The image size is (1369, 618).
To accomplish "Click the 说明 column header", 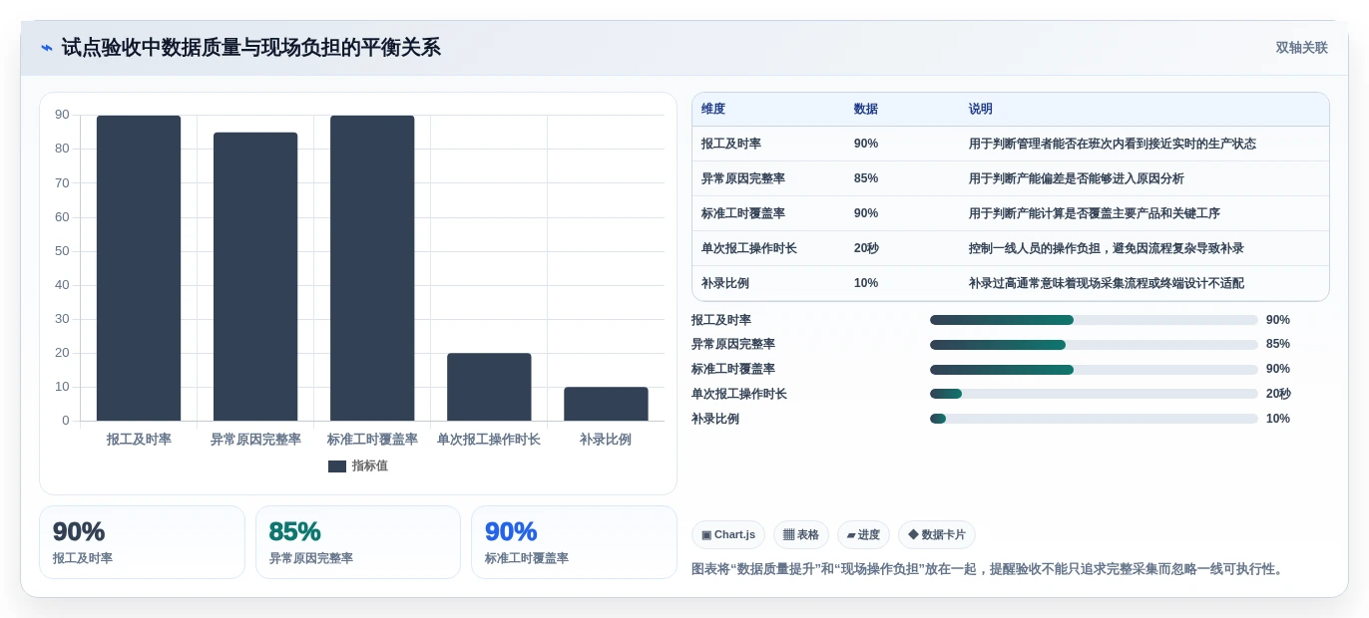I will [981, 110].
